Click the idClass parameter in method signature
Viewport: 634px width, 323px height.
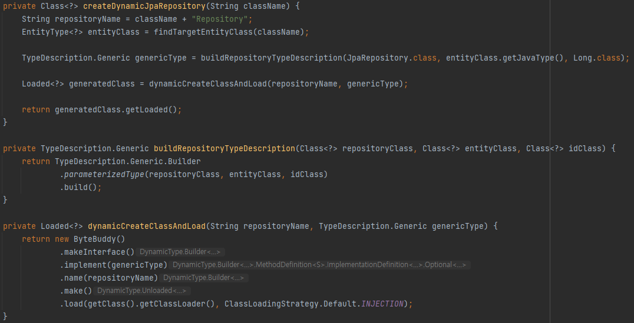585,148
